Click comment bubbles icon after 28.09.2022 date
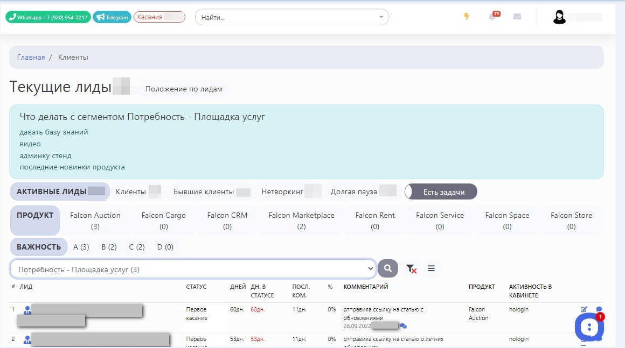The height and width of the screenshot is (348, 625). click(x=403, y=326)
